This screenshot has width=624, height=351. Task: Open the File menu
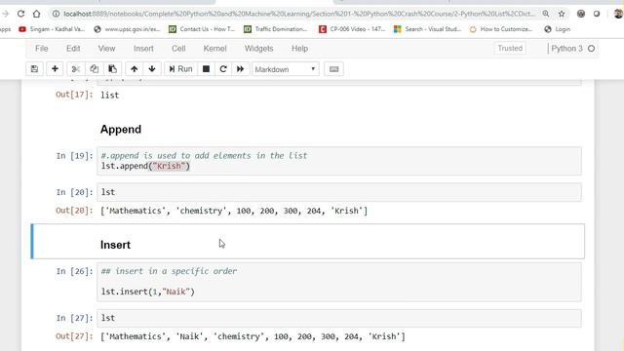(x=41, y=49)
